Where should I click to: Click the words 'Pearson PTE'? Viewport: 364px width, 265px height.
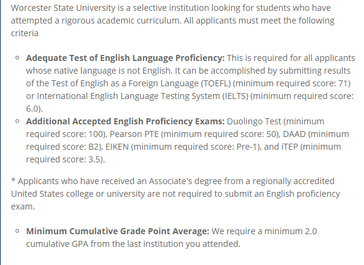pyautogui.click(x=134, y=134)
